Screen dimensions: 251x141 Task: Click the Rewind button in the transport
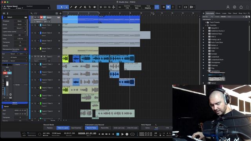(103, 134)
